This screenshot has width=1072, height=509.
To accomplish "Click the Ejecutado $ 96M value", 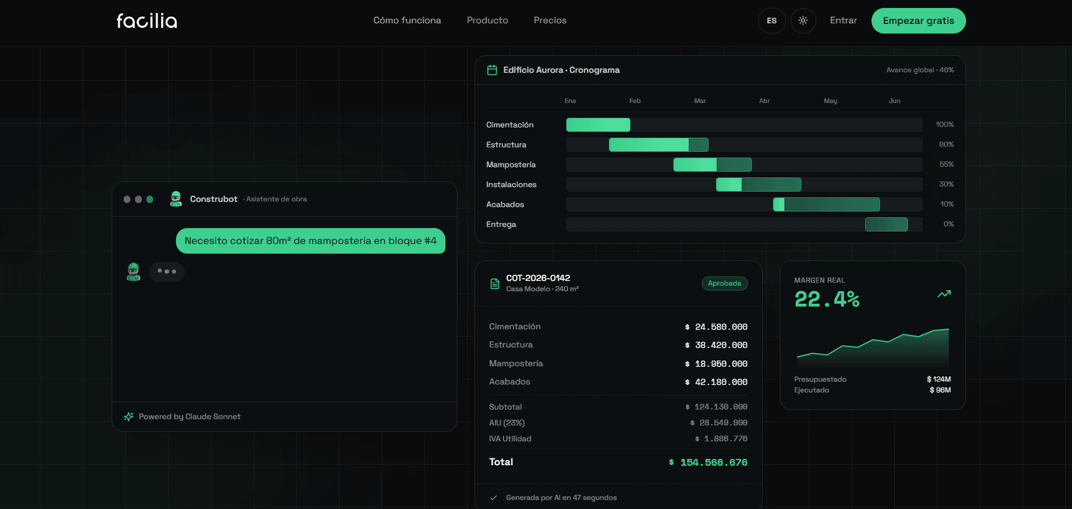I will point(940,390).
